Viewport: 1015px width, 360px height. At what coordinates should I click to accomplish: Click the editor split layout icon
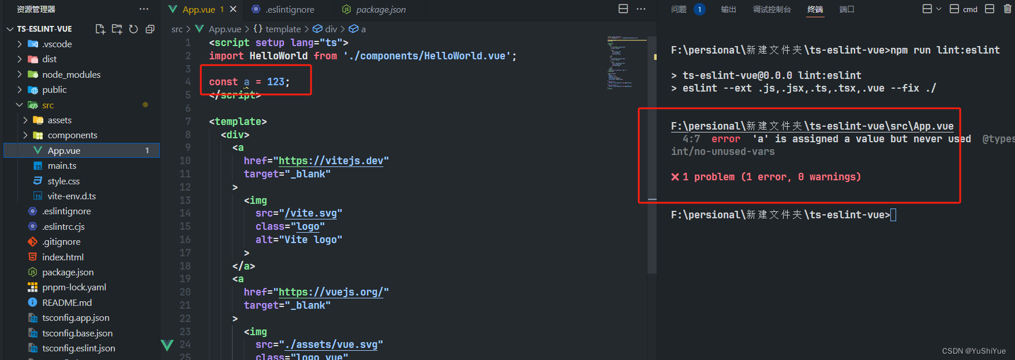click(x=623, y=9)
